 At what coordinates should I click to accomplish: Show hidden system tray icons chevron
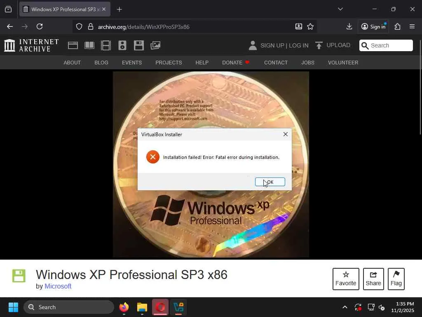pyautogui.click(x=345, y=307)
